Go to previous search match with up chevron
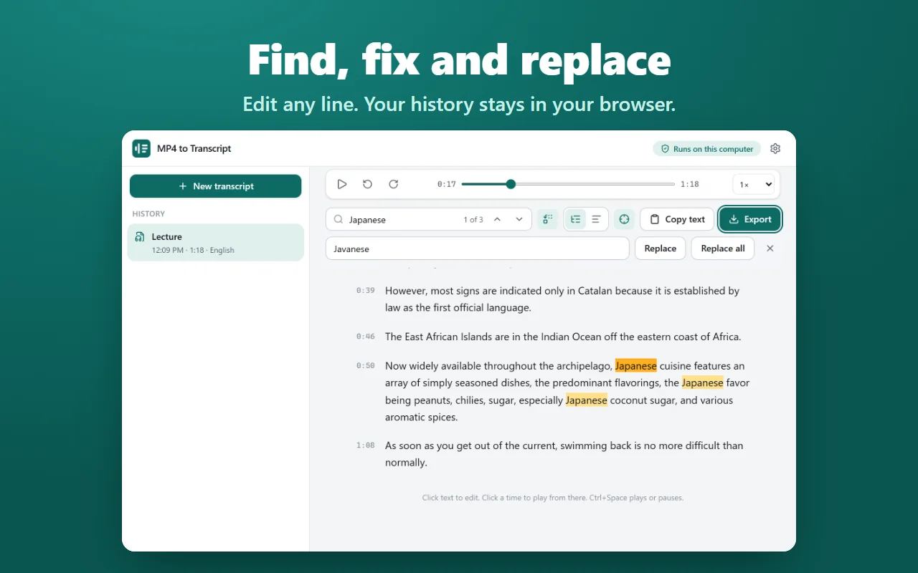This screenshot has height=573, width=918. 497,219
